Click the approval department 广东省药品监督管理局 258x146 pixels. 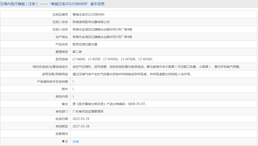click(x=88, y=112)
